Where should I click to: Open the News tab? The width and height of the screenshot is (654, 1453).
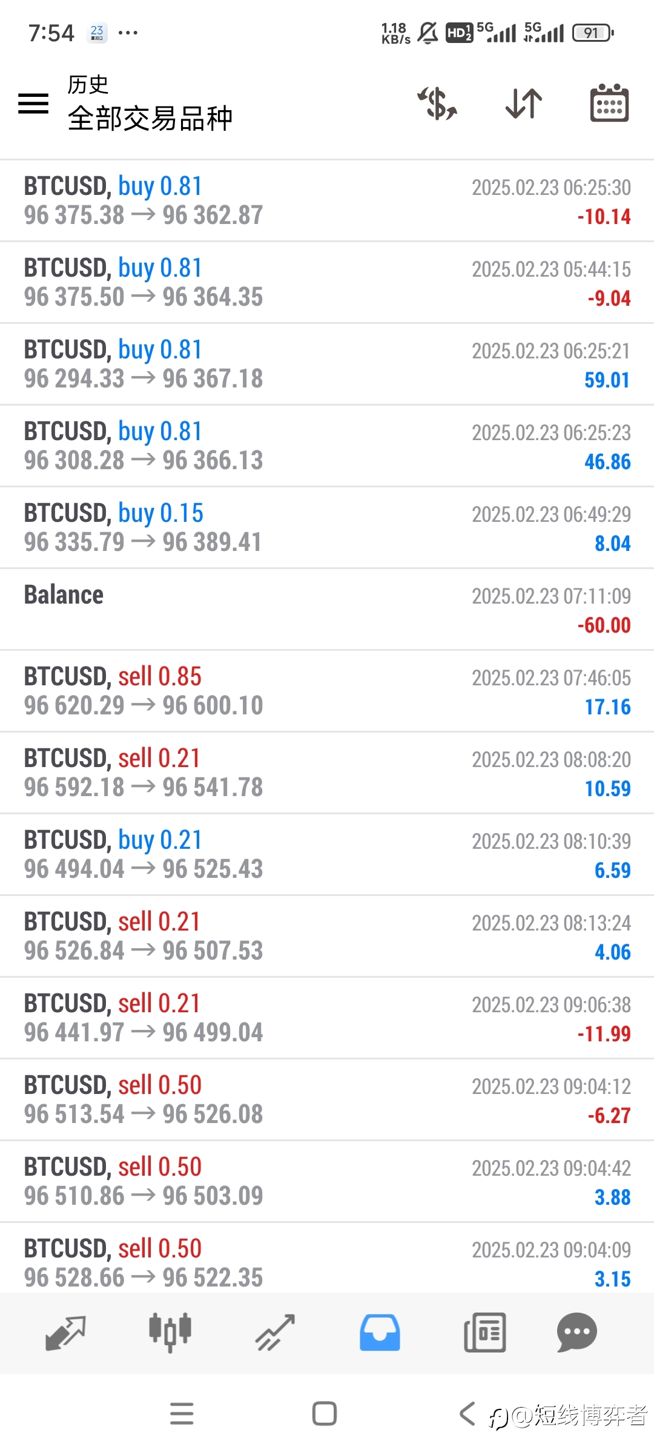point(484,1333)
